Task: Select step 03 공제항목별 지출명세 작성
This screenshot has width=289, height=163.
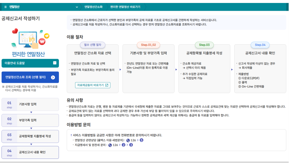Action: click(x=30, y=136)
